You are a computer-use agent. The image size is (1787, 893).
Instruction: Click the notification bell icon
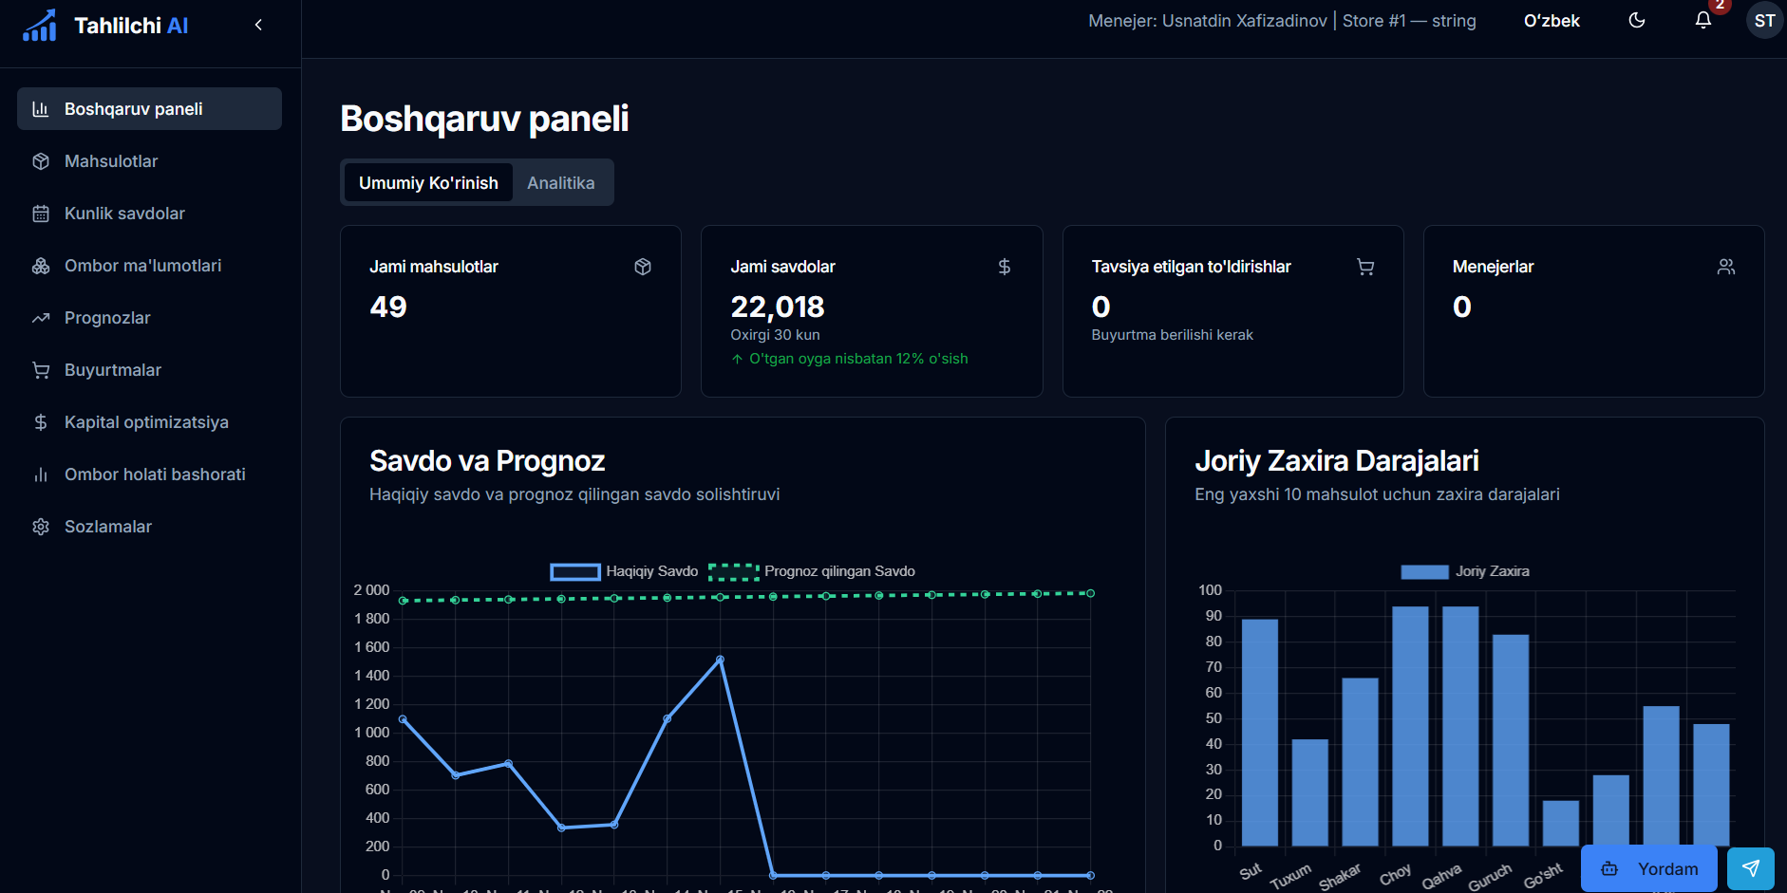click(x=1702, y=21)
